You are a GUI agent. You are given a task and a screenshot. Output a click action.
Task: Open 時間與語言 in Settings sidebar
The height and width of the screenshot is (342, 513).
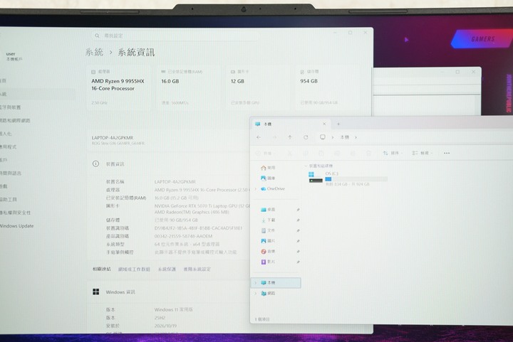11,173
